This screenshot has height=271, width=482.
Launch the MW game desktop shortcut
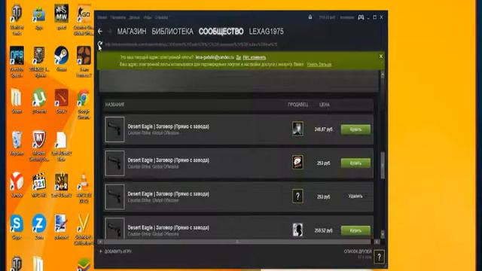[x=62, y=14]
